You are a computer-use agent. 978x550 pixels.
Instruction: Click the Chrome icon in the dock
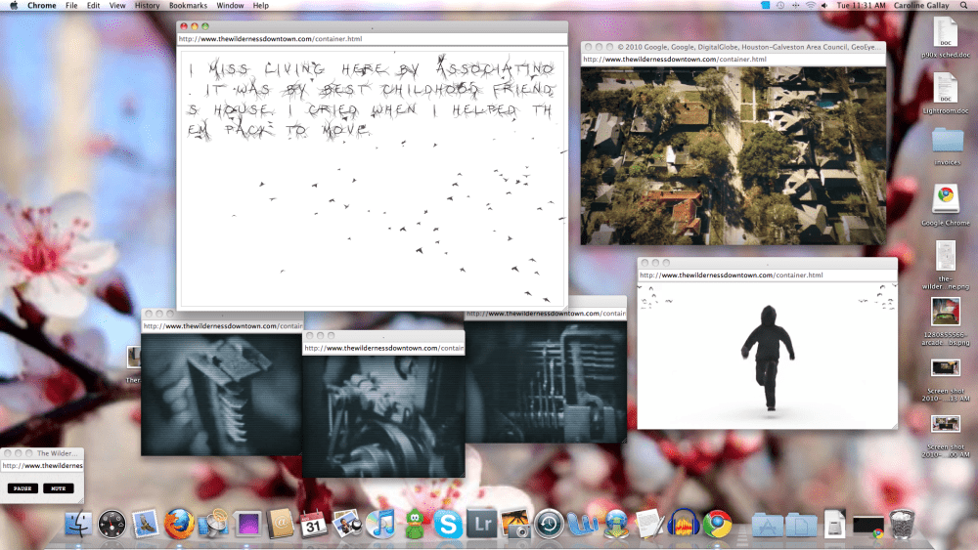point(717,525)
